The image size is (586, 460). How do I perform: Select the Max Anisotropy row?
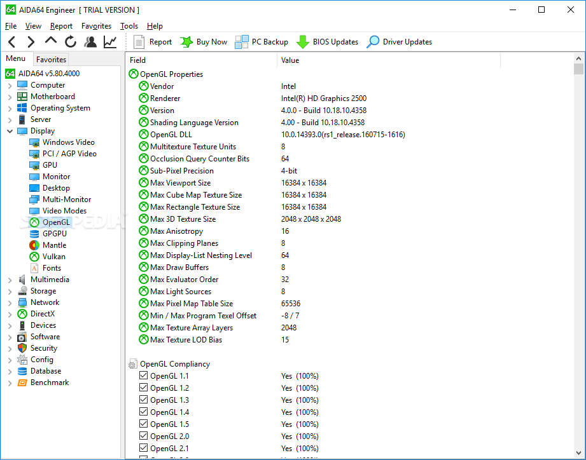click(349, 231)
